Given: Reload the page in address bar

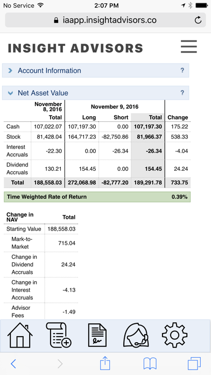Looking at the screenshot, I should [198, 20].
